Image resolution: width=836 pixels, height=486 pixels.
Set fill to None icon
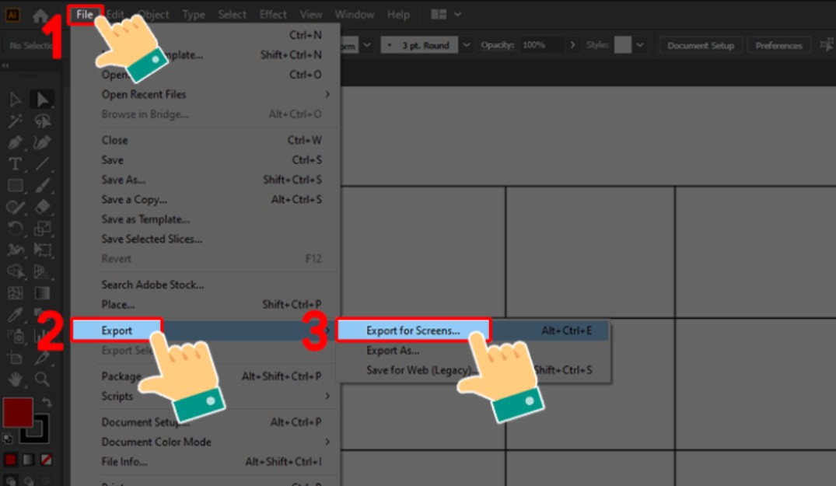[x=47, y=460]
